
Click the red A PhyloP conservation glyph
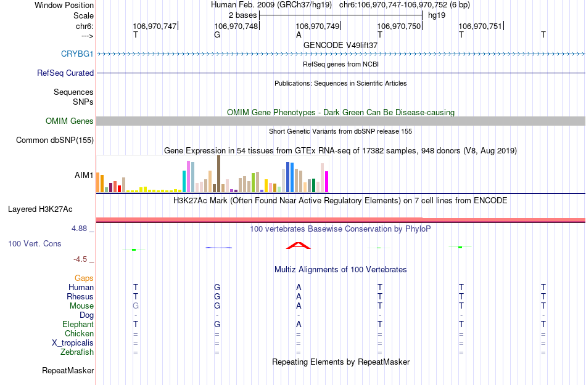pyautogui.click(x=298, y=245)
